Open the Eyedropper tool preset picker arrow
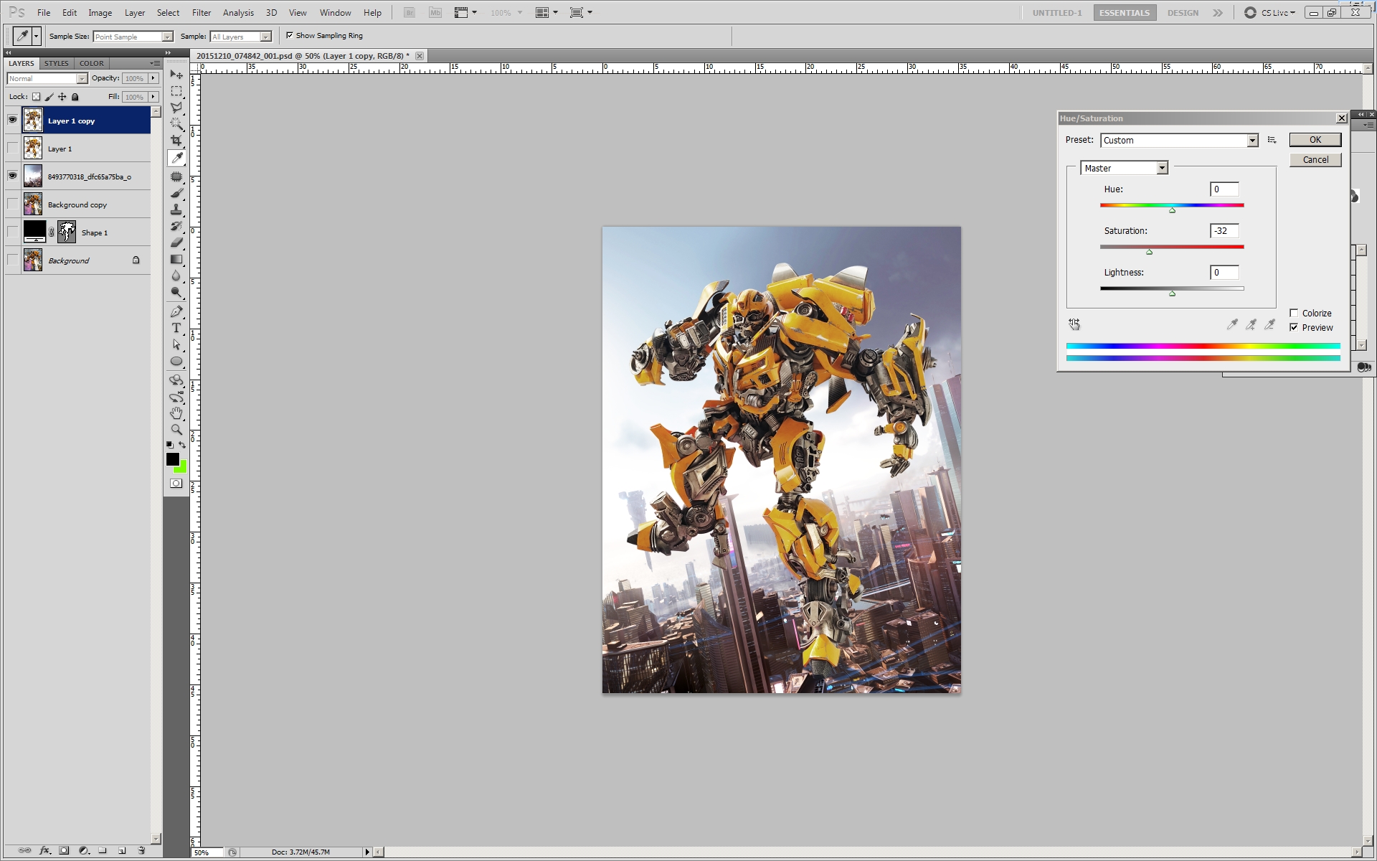Image resolution: width=1377 pixels, height=861 pixels. coord(36,36)
